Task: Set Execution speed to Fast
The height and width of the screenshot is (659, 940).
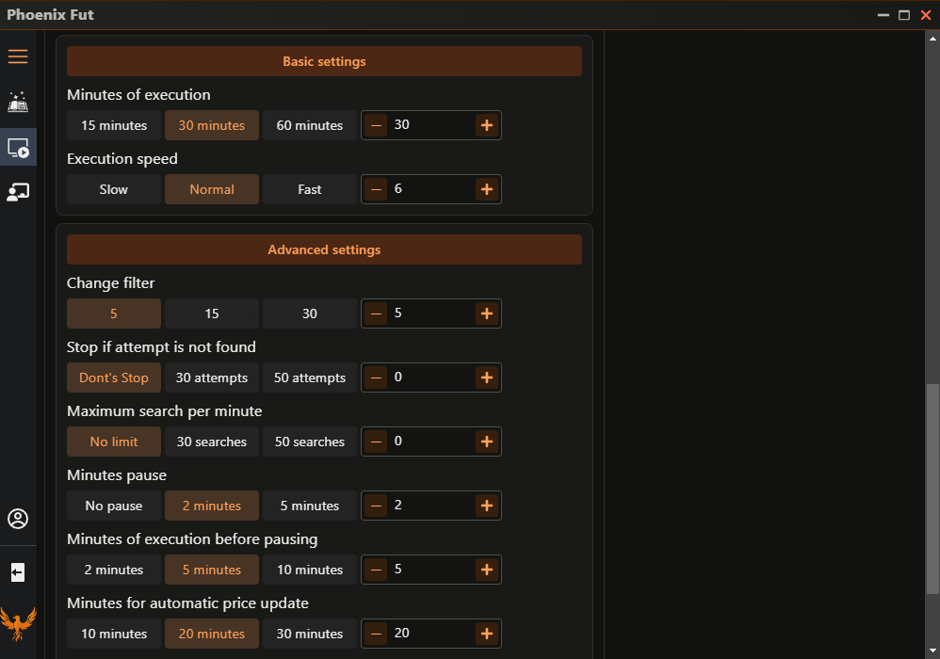Action: [x=309, y=189]
